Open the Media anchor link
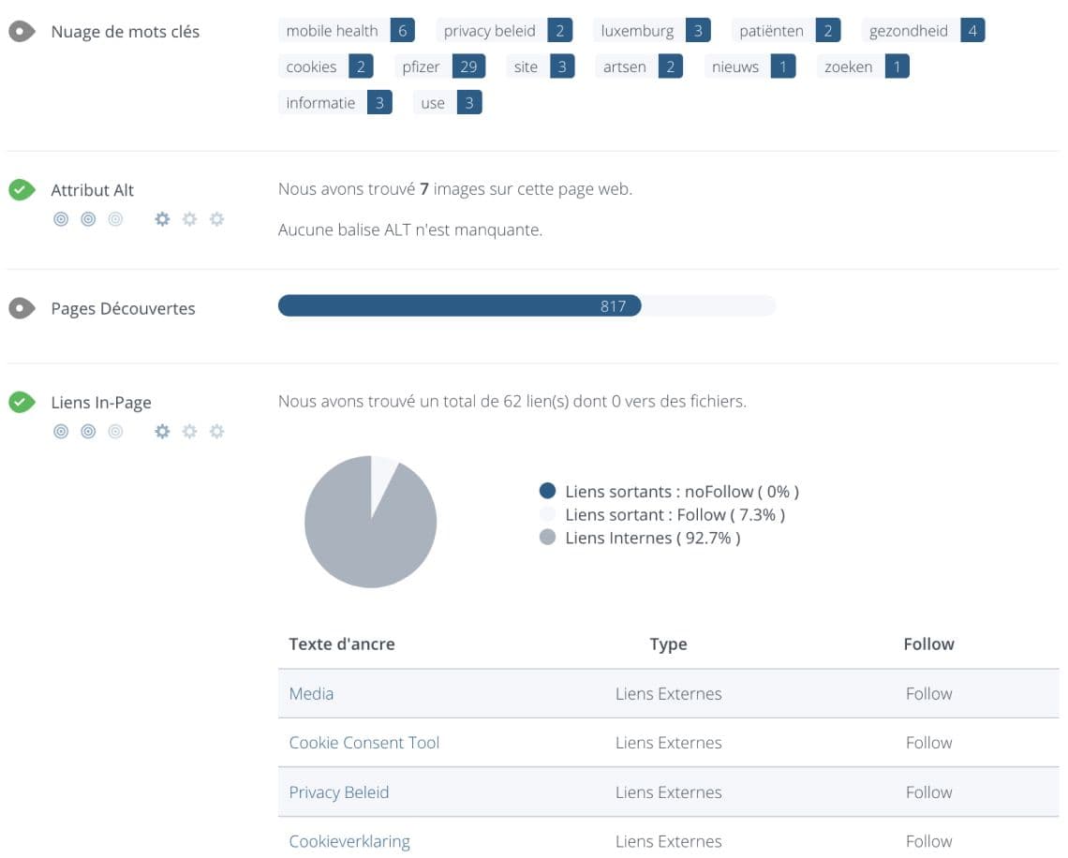Viewport: 1068px width, 858px height. coord(311,694)
